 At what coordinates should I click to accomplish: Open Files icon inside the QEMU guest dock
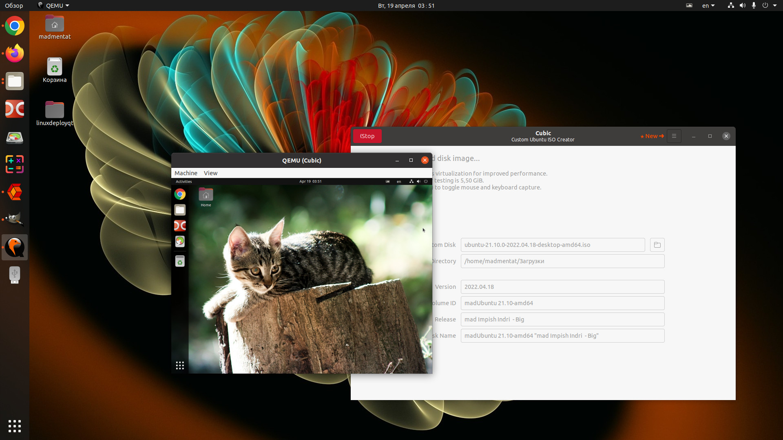[x=180, y=210]
